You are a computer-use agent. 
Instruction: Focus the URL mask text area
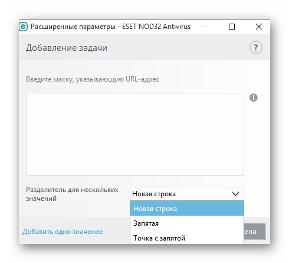pyautogui.click(x=135, y=134)
